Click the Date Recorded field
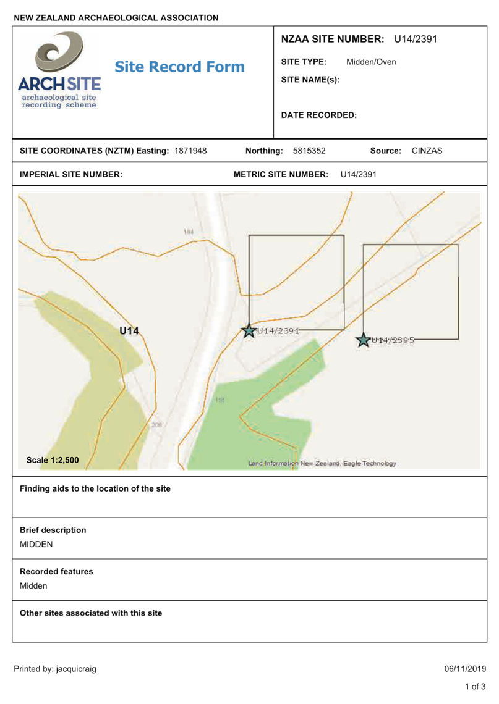499x704 pixels. coord(318,115)
